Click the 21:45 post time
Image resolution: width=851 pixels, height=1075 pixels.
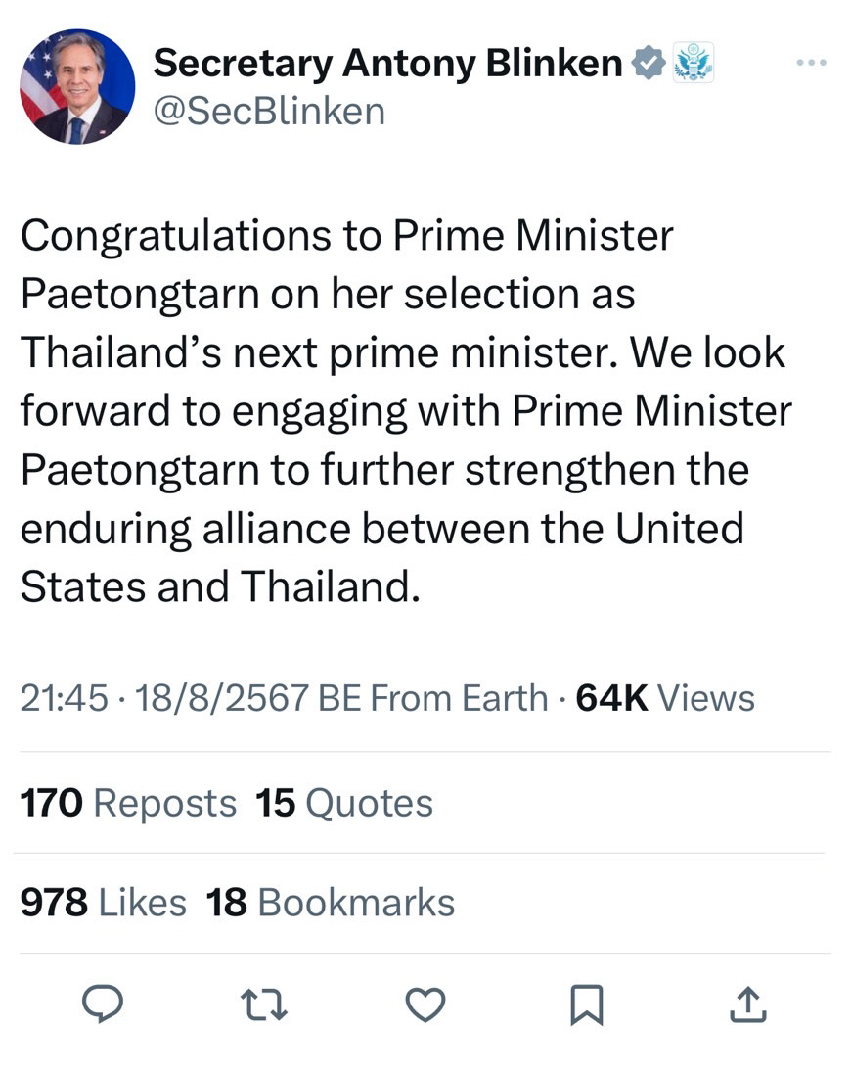64,698
